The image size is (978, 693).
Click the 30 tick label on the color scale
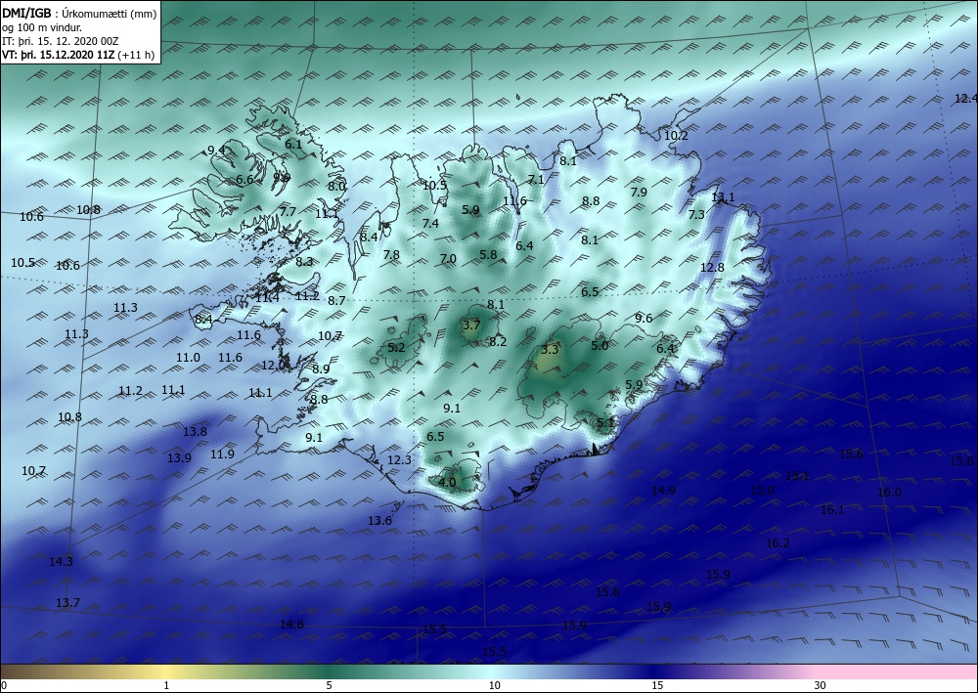tap(820, 686)
